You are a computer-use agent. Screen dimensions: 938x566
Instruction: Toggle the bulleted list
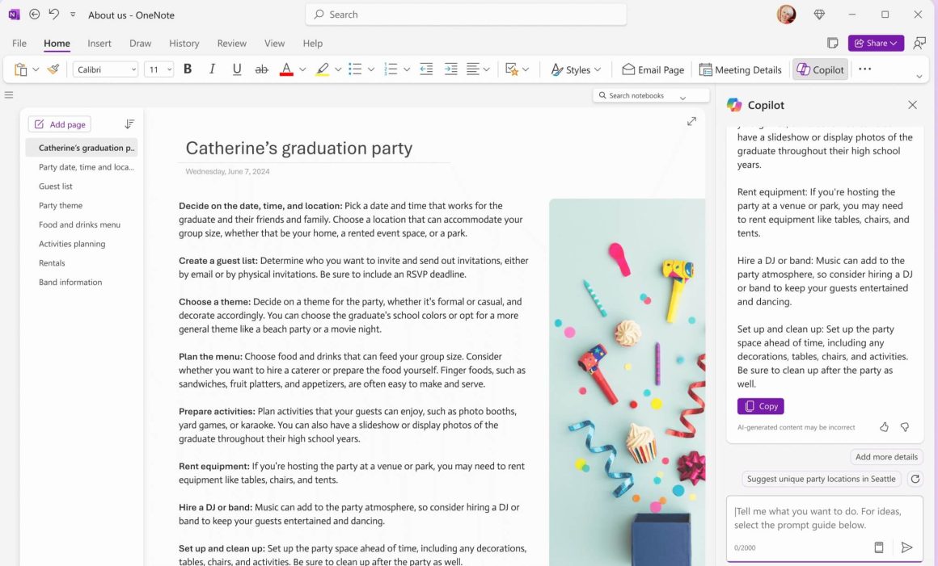tap(355, 69)
